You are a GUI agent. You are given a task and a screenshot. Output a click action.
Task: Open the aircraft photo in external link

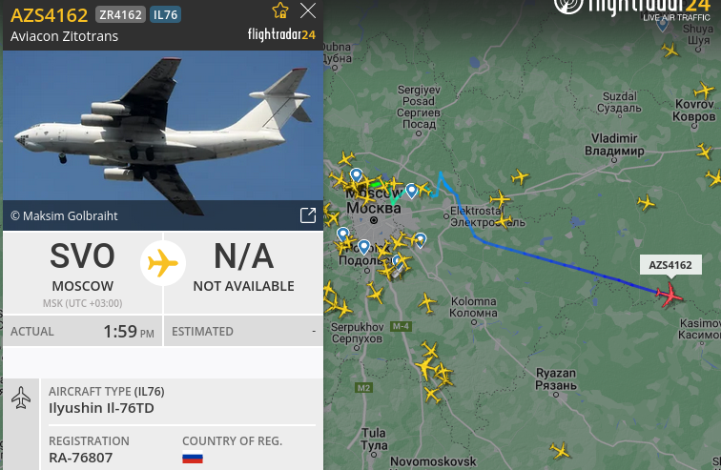point(308,215)
